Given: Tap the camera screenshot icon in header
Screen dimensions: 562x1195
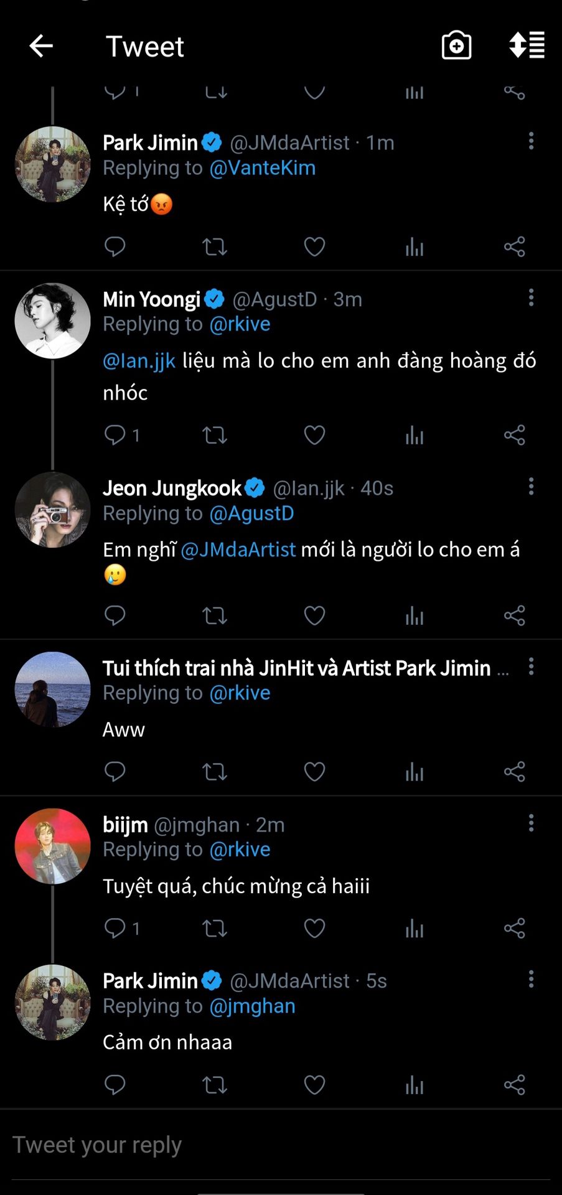Looking at the screenshot, I should [x=456, y=46].
